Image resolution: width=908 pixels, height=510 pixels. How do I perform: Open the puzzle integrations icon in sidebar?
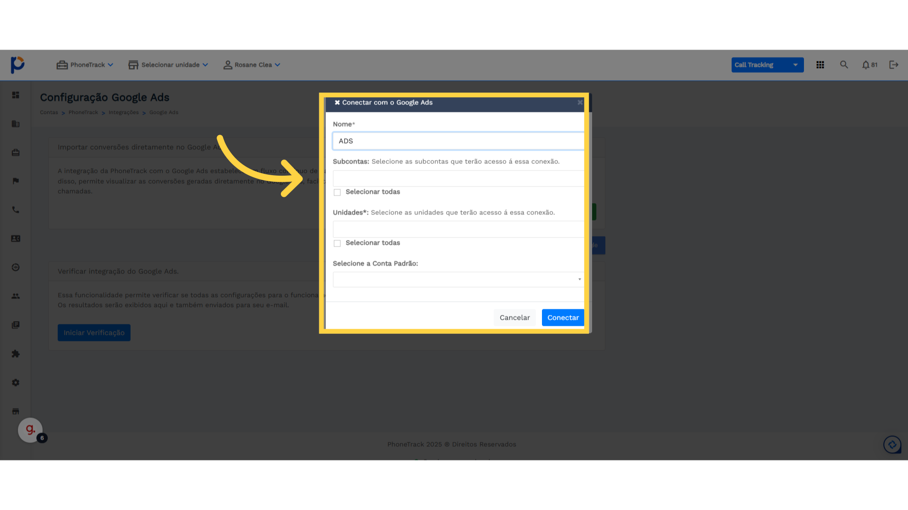(x=16, y=354)
